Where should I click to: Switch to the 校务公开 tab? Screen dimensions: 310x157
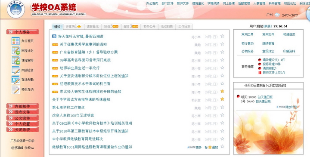point(149,27)
